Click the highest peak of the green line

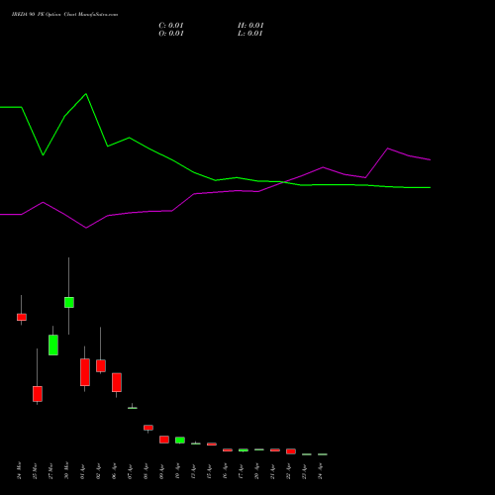point(86,94)
